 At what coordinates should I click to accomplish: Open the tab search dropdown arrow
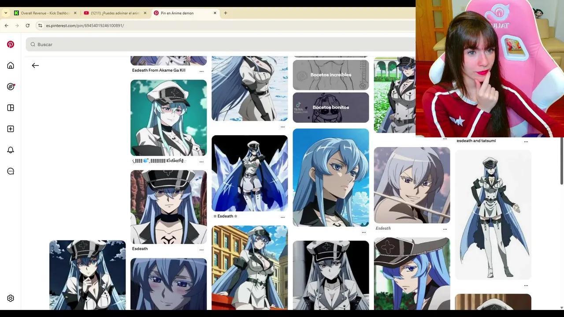[x=6, y=13]
